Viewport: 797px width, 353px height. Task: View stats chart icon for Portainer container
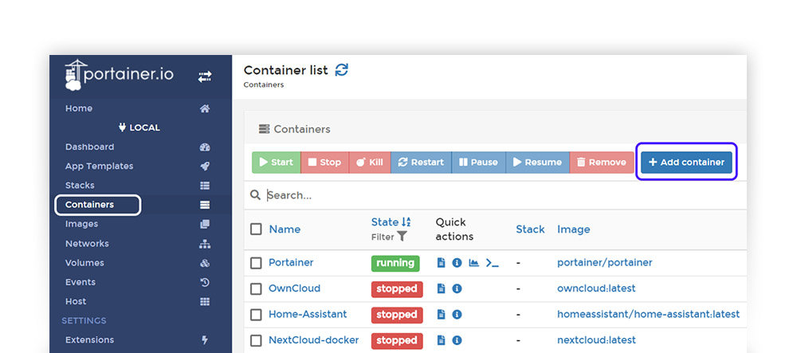tap(473, 263)
